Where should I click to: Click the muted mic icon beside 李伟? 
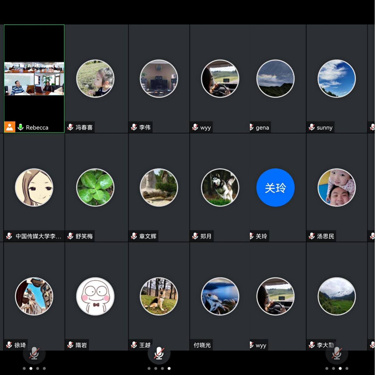(x=134, y=127)
